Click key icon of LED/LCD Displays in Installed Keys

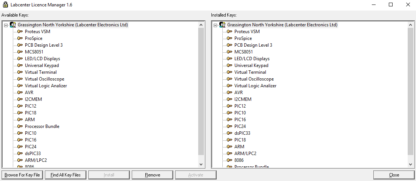point(230,58)
